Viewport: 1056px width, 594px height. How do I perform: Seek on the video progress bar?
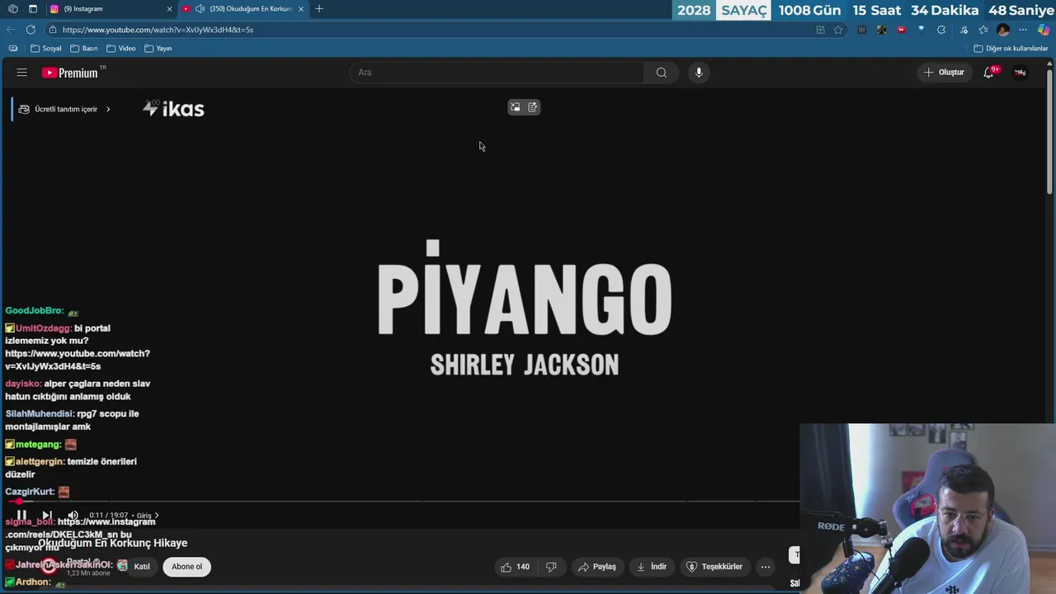[x=404, y=501]
